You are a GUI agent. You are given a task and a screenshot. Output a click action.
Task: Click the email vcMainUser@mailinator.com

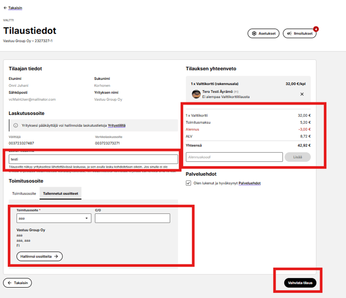(x=32, y=100)
